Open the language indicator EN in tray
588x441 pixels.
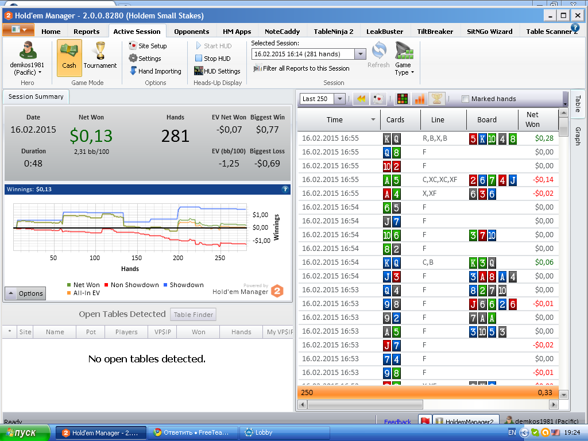click(512, 432)
